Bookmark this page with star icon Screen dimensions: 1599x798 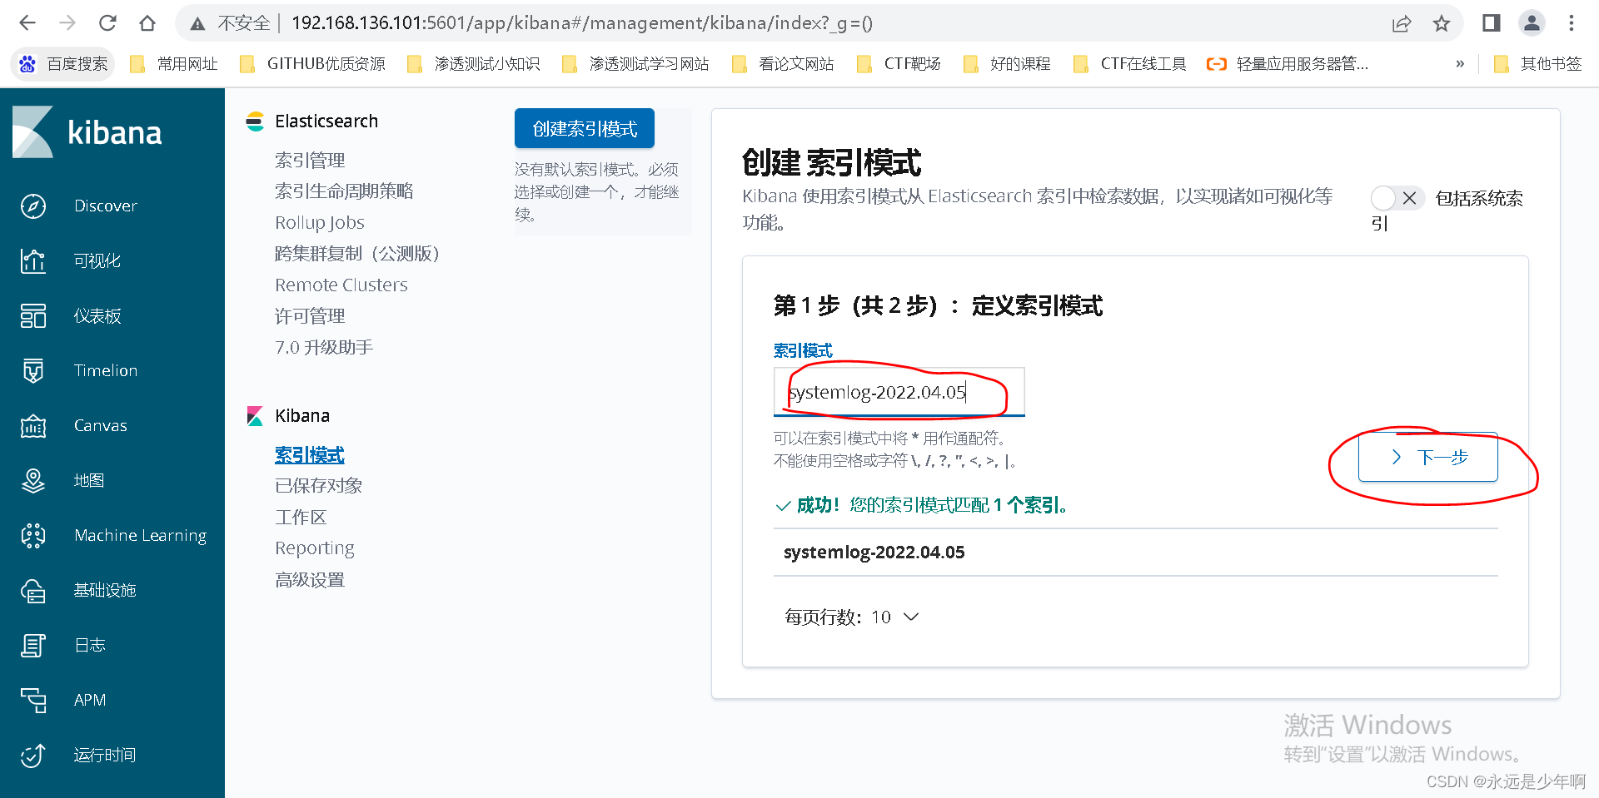click(x=1442, y=23)
